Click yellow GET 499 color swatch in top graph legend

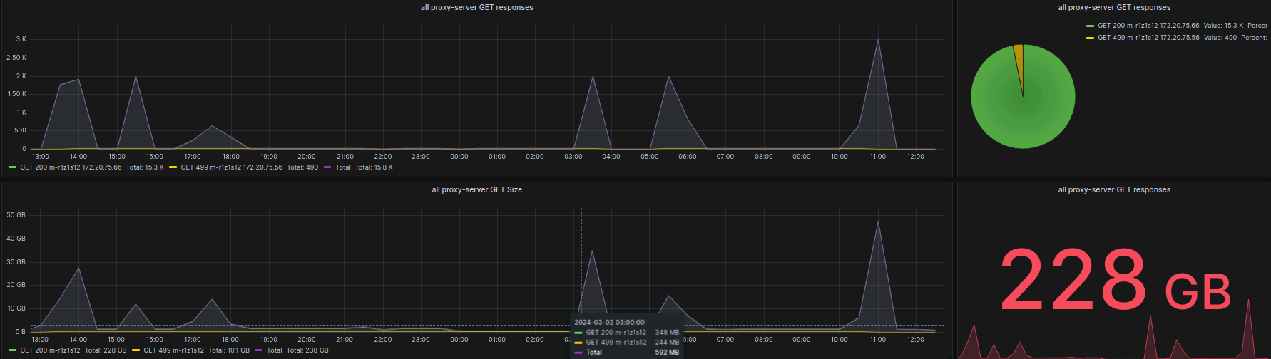tap(173, 167)
